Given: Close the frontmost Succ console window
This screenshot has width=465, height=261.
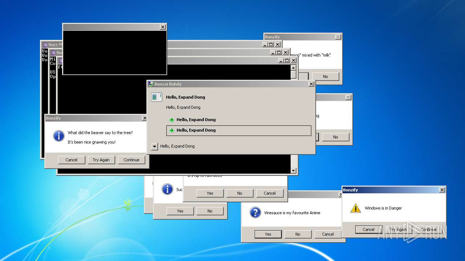Looking at the screenshot, I should click(294, 61).
